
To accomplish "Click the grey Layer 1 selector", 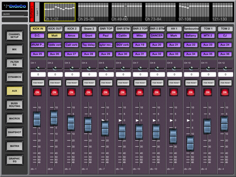I will 37,12.
